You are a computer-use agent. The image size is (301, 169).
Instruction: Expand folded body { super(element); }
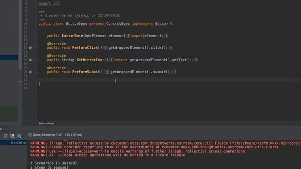[147, 36]
